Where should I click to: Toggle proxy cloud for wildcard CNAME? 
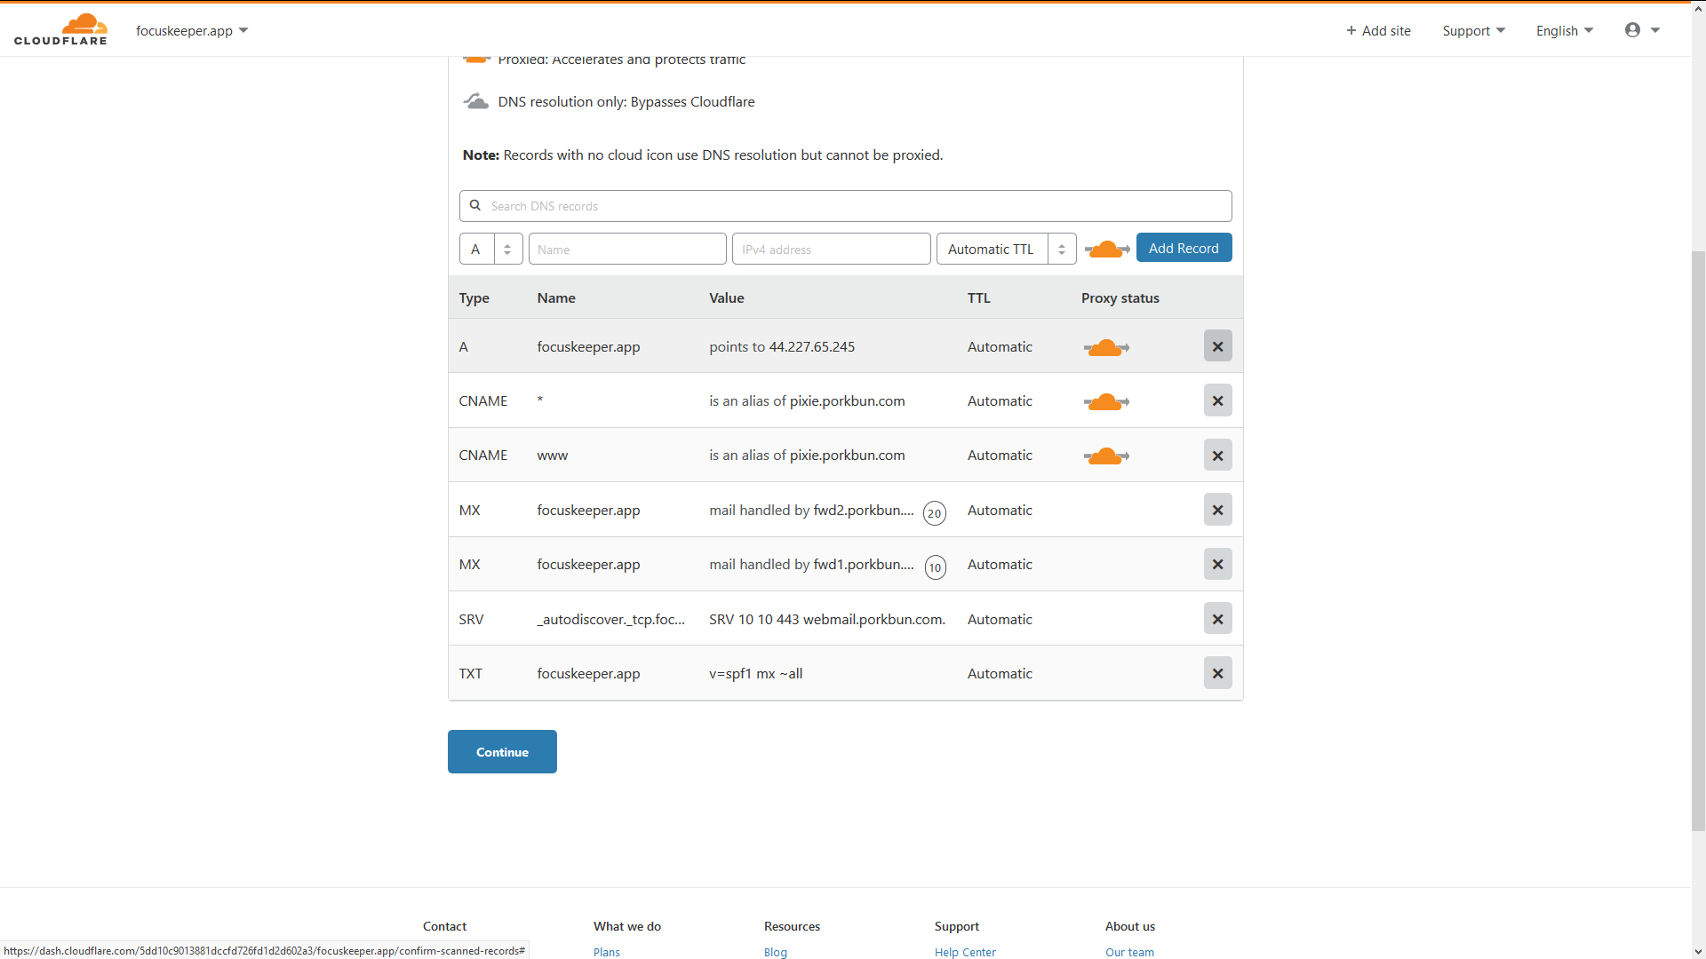pos(1106,401)
